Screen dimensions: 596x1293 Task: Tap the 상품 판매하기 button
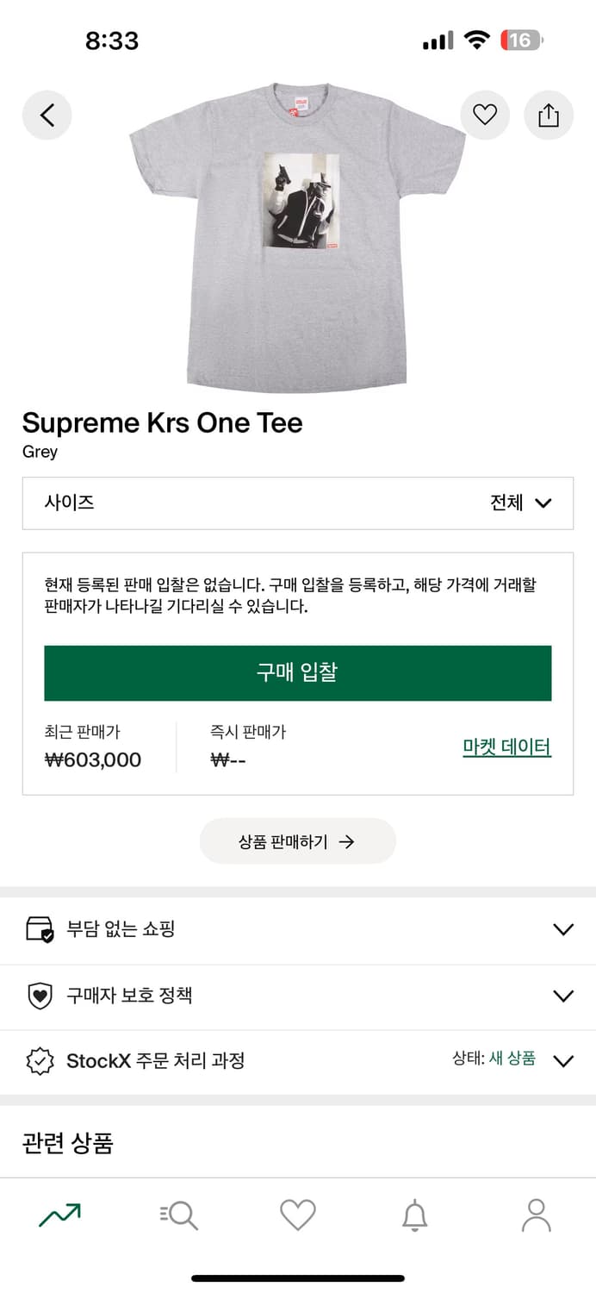(298, 841)
